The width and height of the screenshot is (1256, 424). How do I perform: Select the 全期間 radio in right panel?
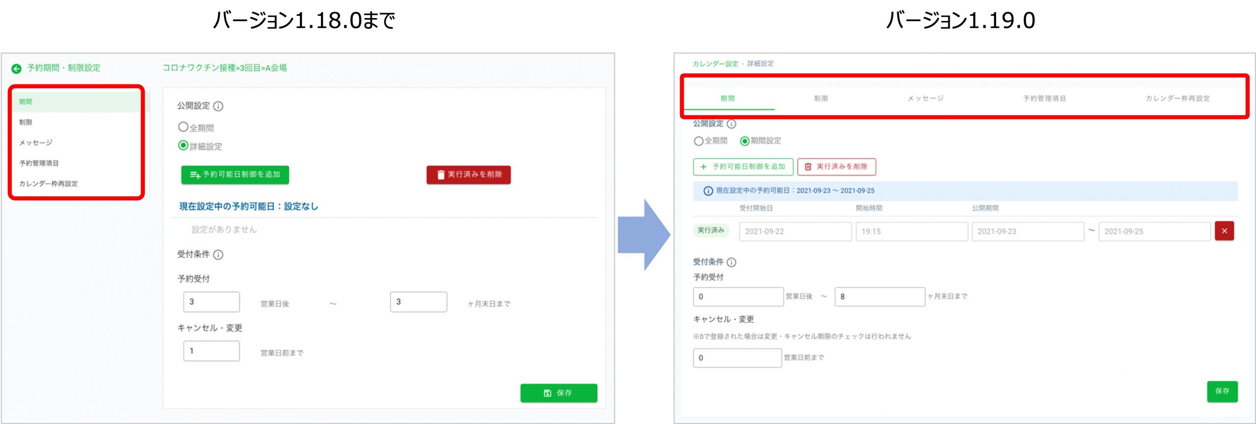point(698,141)
